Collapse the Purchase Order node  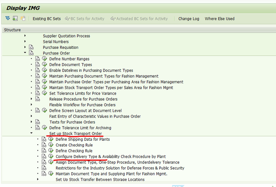tap(25, 53)
